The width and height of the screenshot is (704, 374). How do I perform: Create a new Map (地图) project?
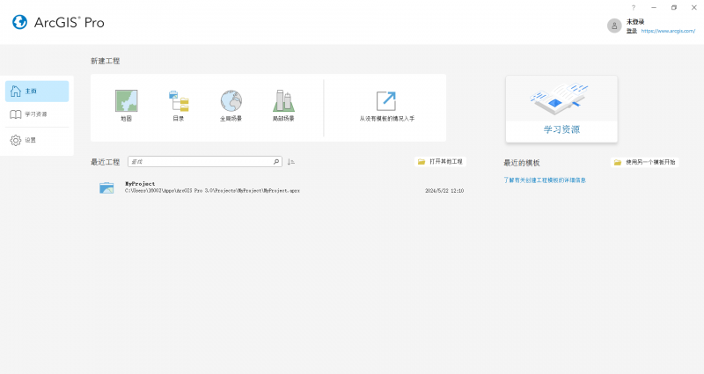[126, 105]
